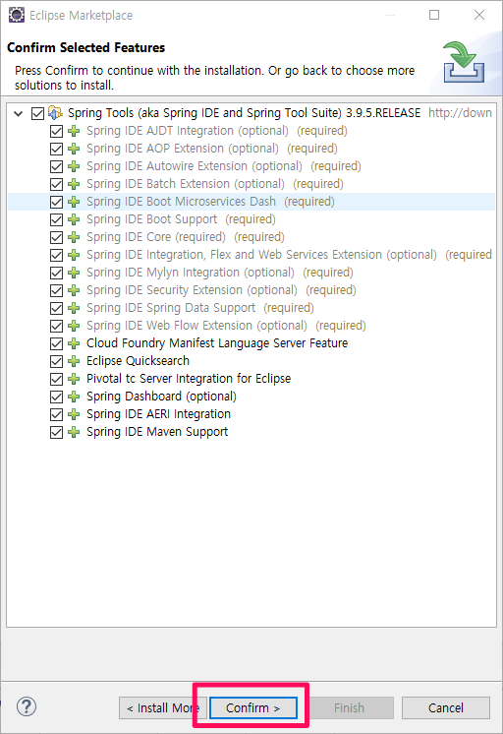The width and height of the screenshot is (503, 734).
Task: Click plus icon beside Spring IDE Mylyn Integration
Action: [x=74, y=273]
